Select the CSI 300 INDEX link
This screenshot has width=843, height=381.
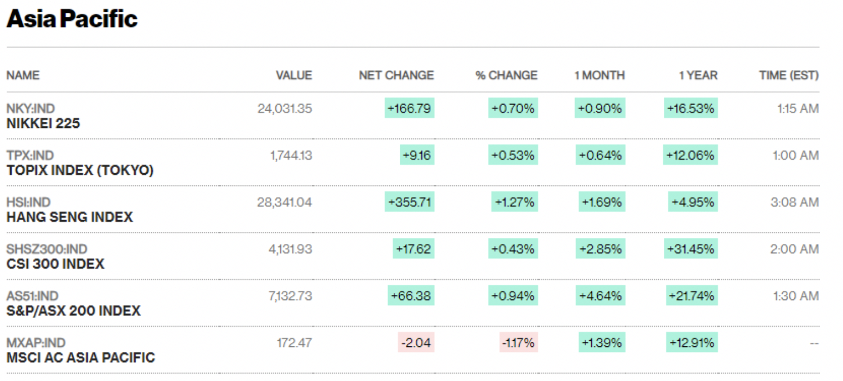(x=55, y=264)
